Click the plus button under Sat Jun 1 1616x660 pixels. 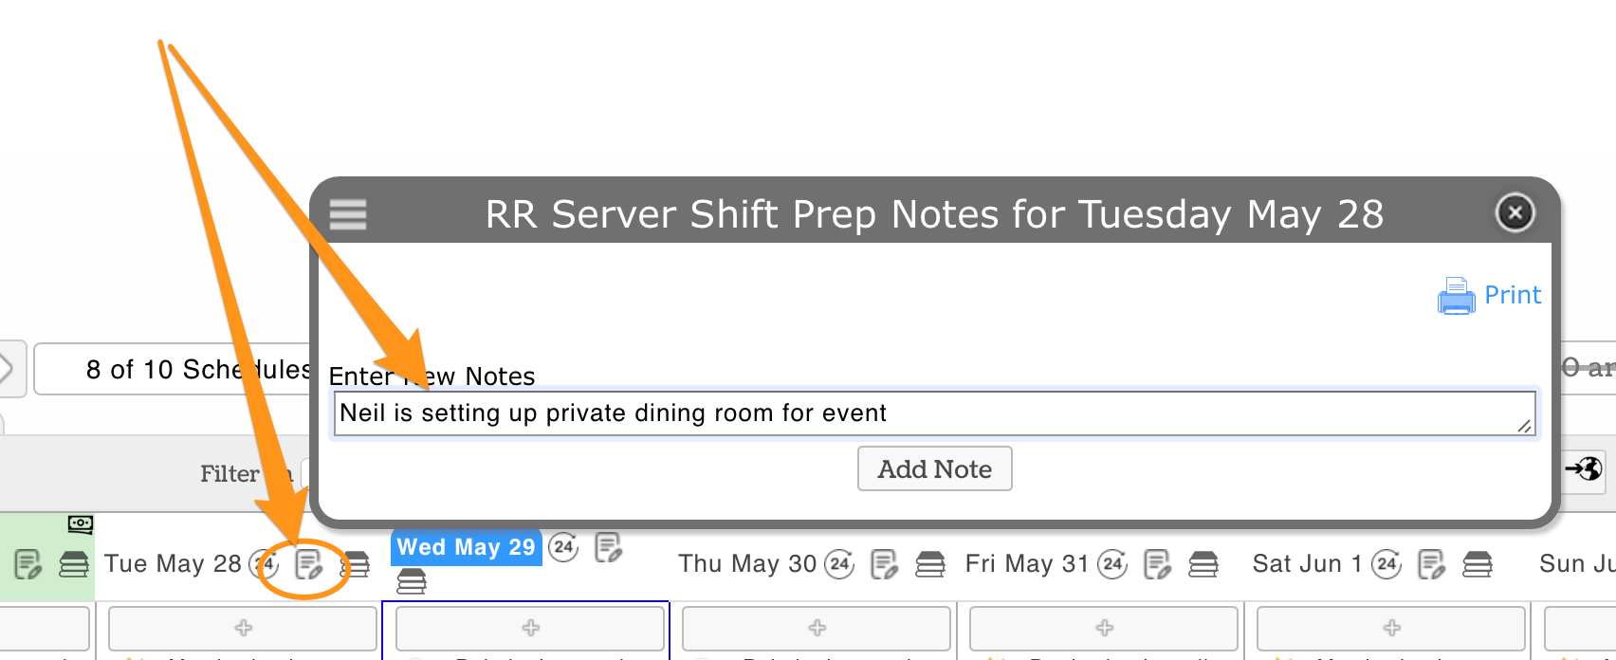click(x=1391, y=628)
